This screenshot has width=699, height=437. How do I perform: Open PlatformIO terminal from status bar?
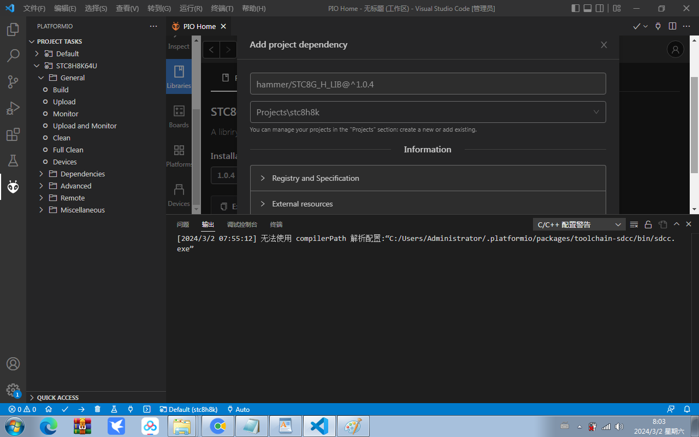pyautogui.click(x=147, y=409)
